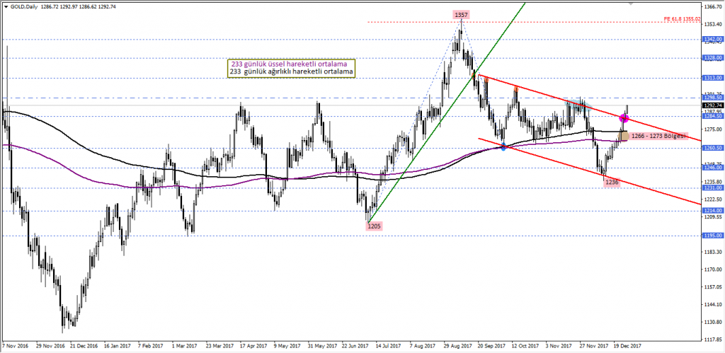Click the '14 Jul 2017' date on time axis
Image resolution: width=725 pixels, height=353 pixels.
pyautogui.click(x=389, y=346)
